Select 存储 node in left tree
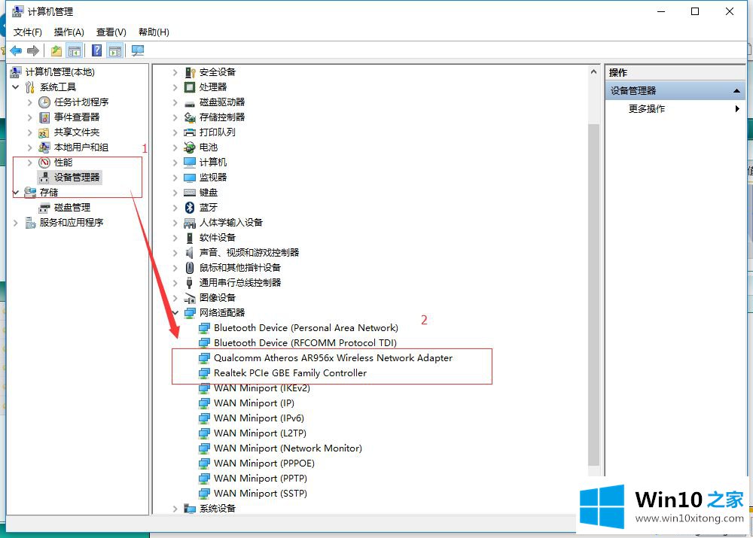The width and height of the screenshot is (753, 538). tap(49, 193)
